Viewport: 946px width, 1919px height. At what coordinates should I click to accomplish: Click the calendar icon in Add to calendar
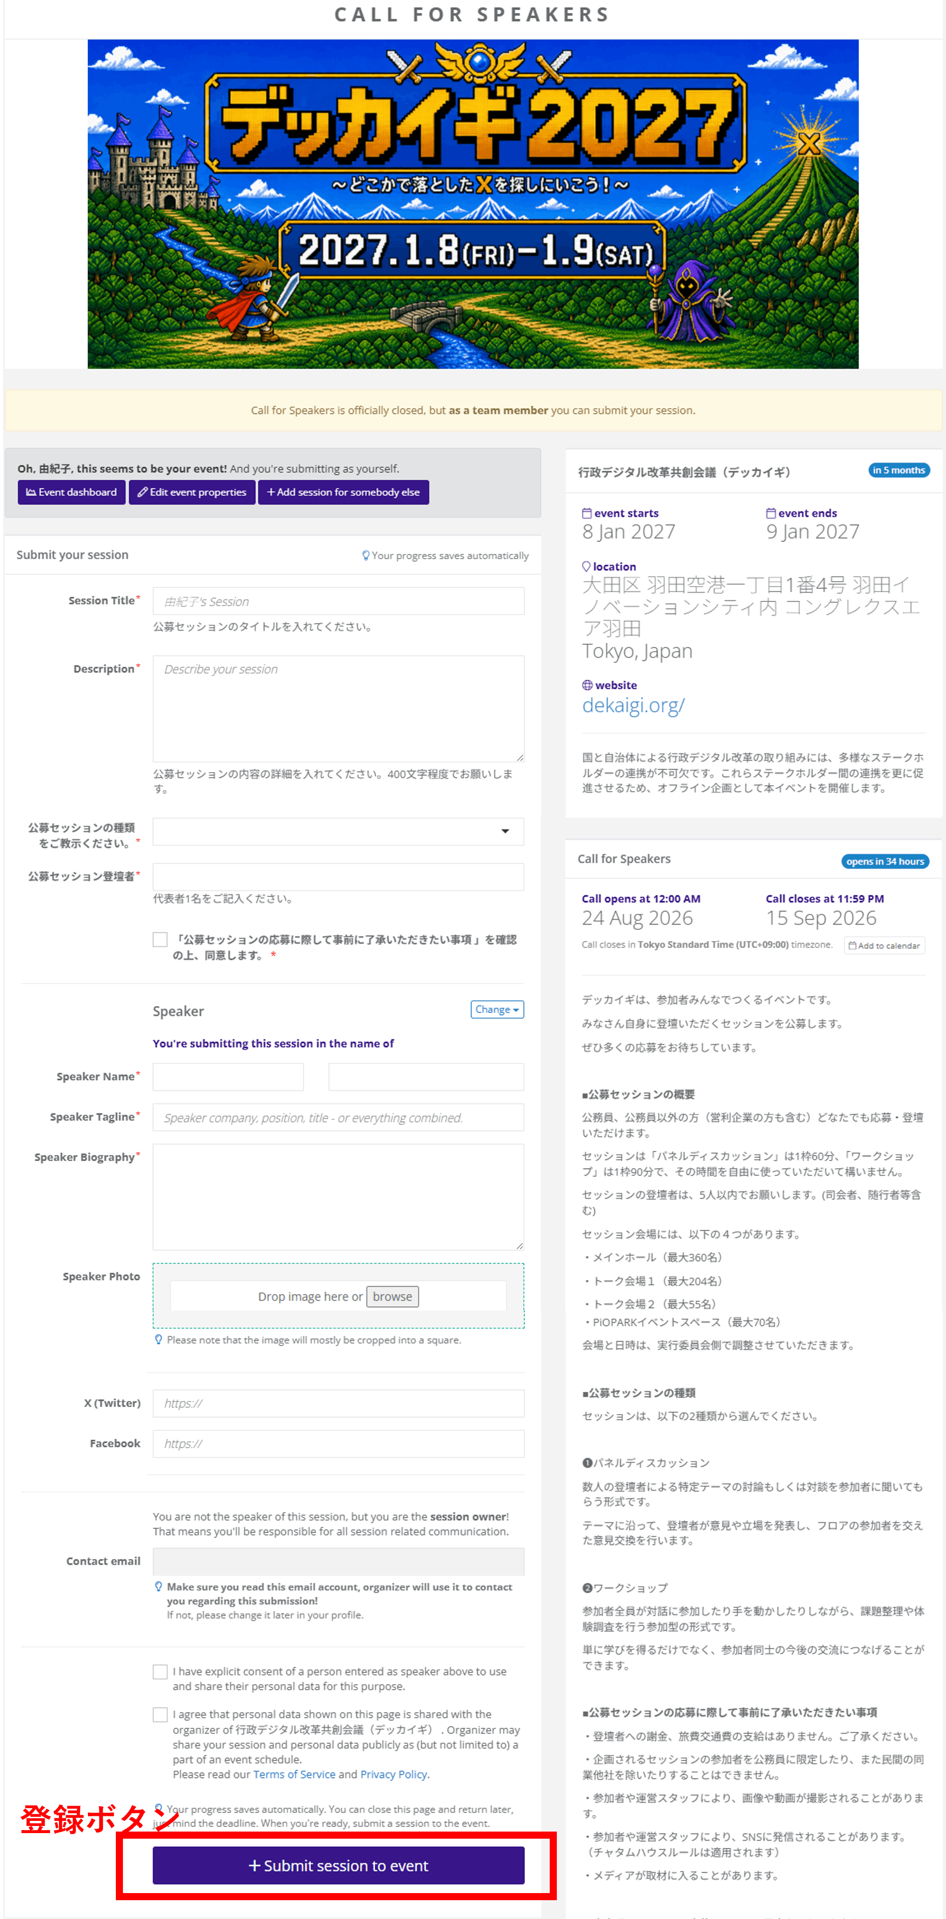coord(852,946)
